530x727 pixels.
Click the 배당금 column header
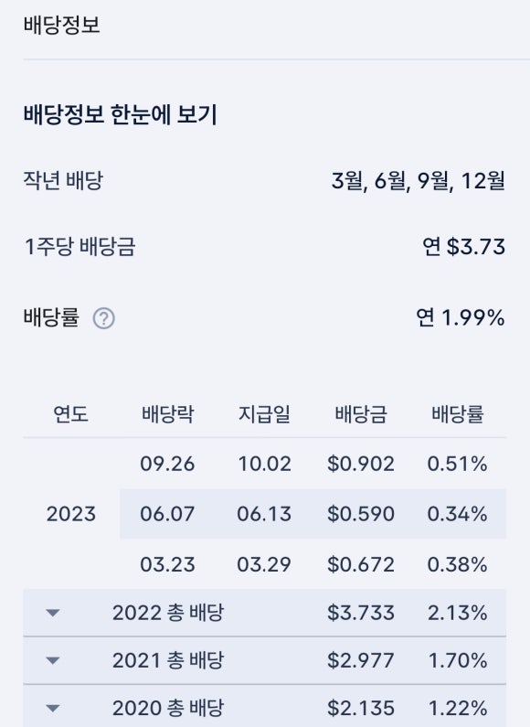[x=360, y=413]
